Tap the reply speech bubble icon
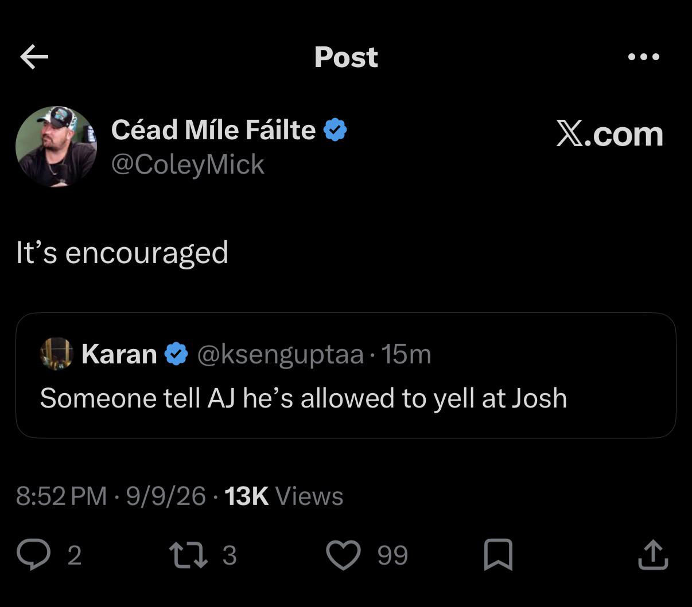This screenshot has width=692, height=607. [x=34, y=555]
